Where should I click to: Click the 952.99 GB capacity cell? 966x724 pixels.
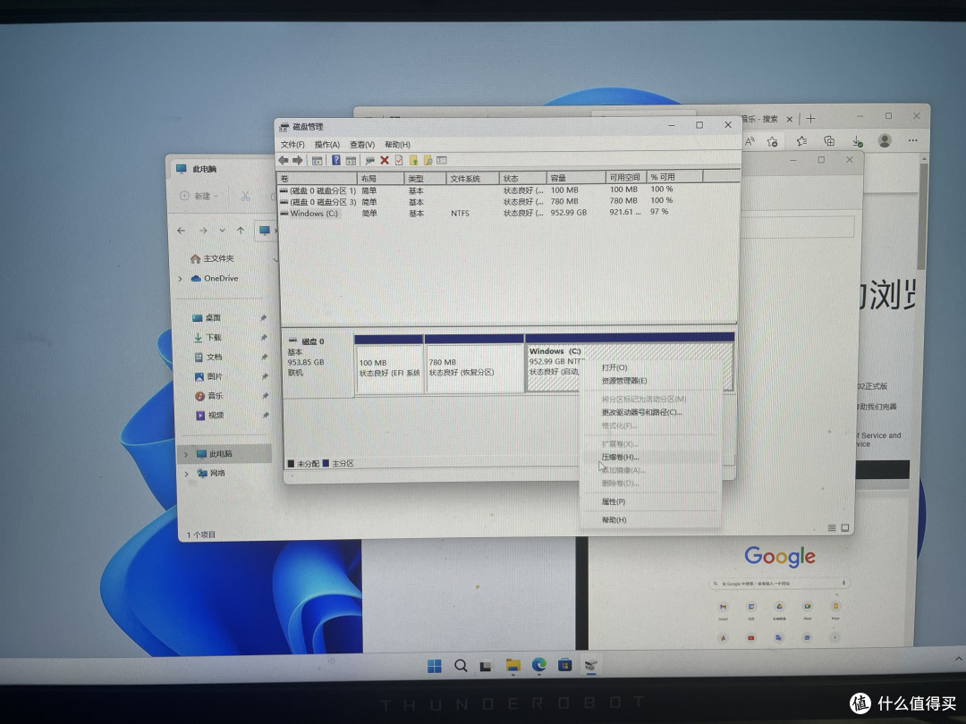(x=569, y=213)
